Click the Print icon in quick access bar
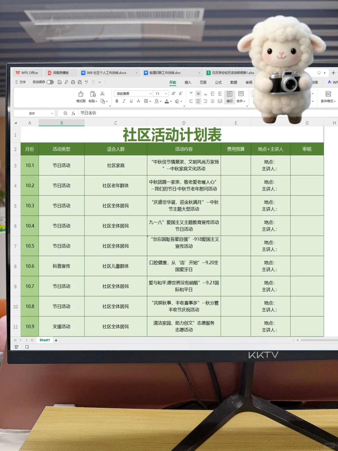 [73, 82]
